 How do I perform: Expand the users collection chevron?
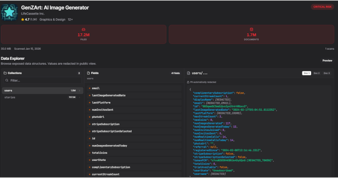80,91
